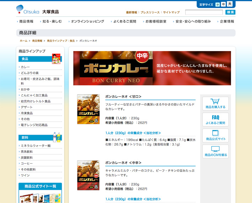The image size is (252, 203).
Task: Open 商品のCMを観る monitor button
Action: (215, 152)
